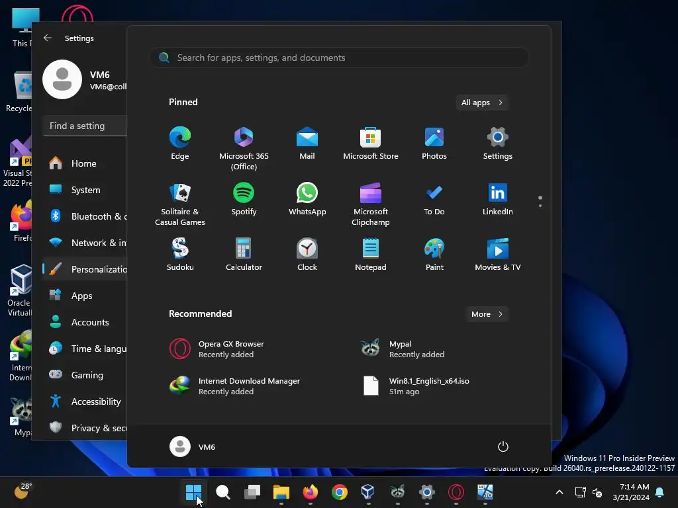Screen dimensions: 678x508
Task: Launch WhatsApp from the Start menu
Action: click(307, 199)
